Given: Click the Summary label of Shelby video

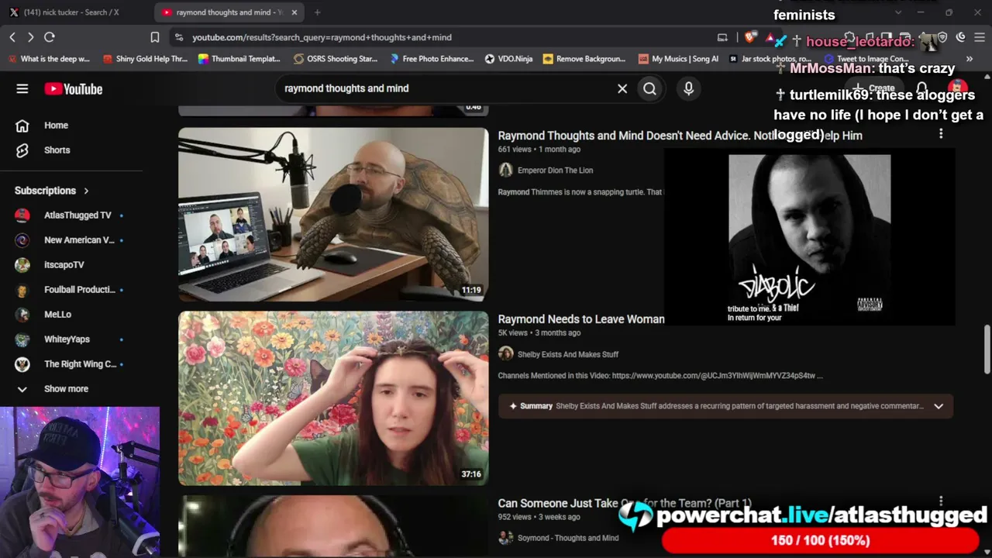Looking at the screenshot, I should point(536,406).
